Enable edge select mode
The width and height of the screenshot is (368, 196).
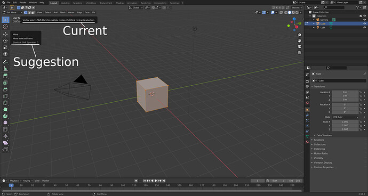tap(29, 12)
